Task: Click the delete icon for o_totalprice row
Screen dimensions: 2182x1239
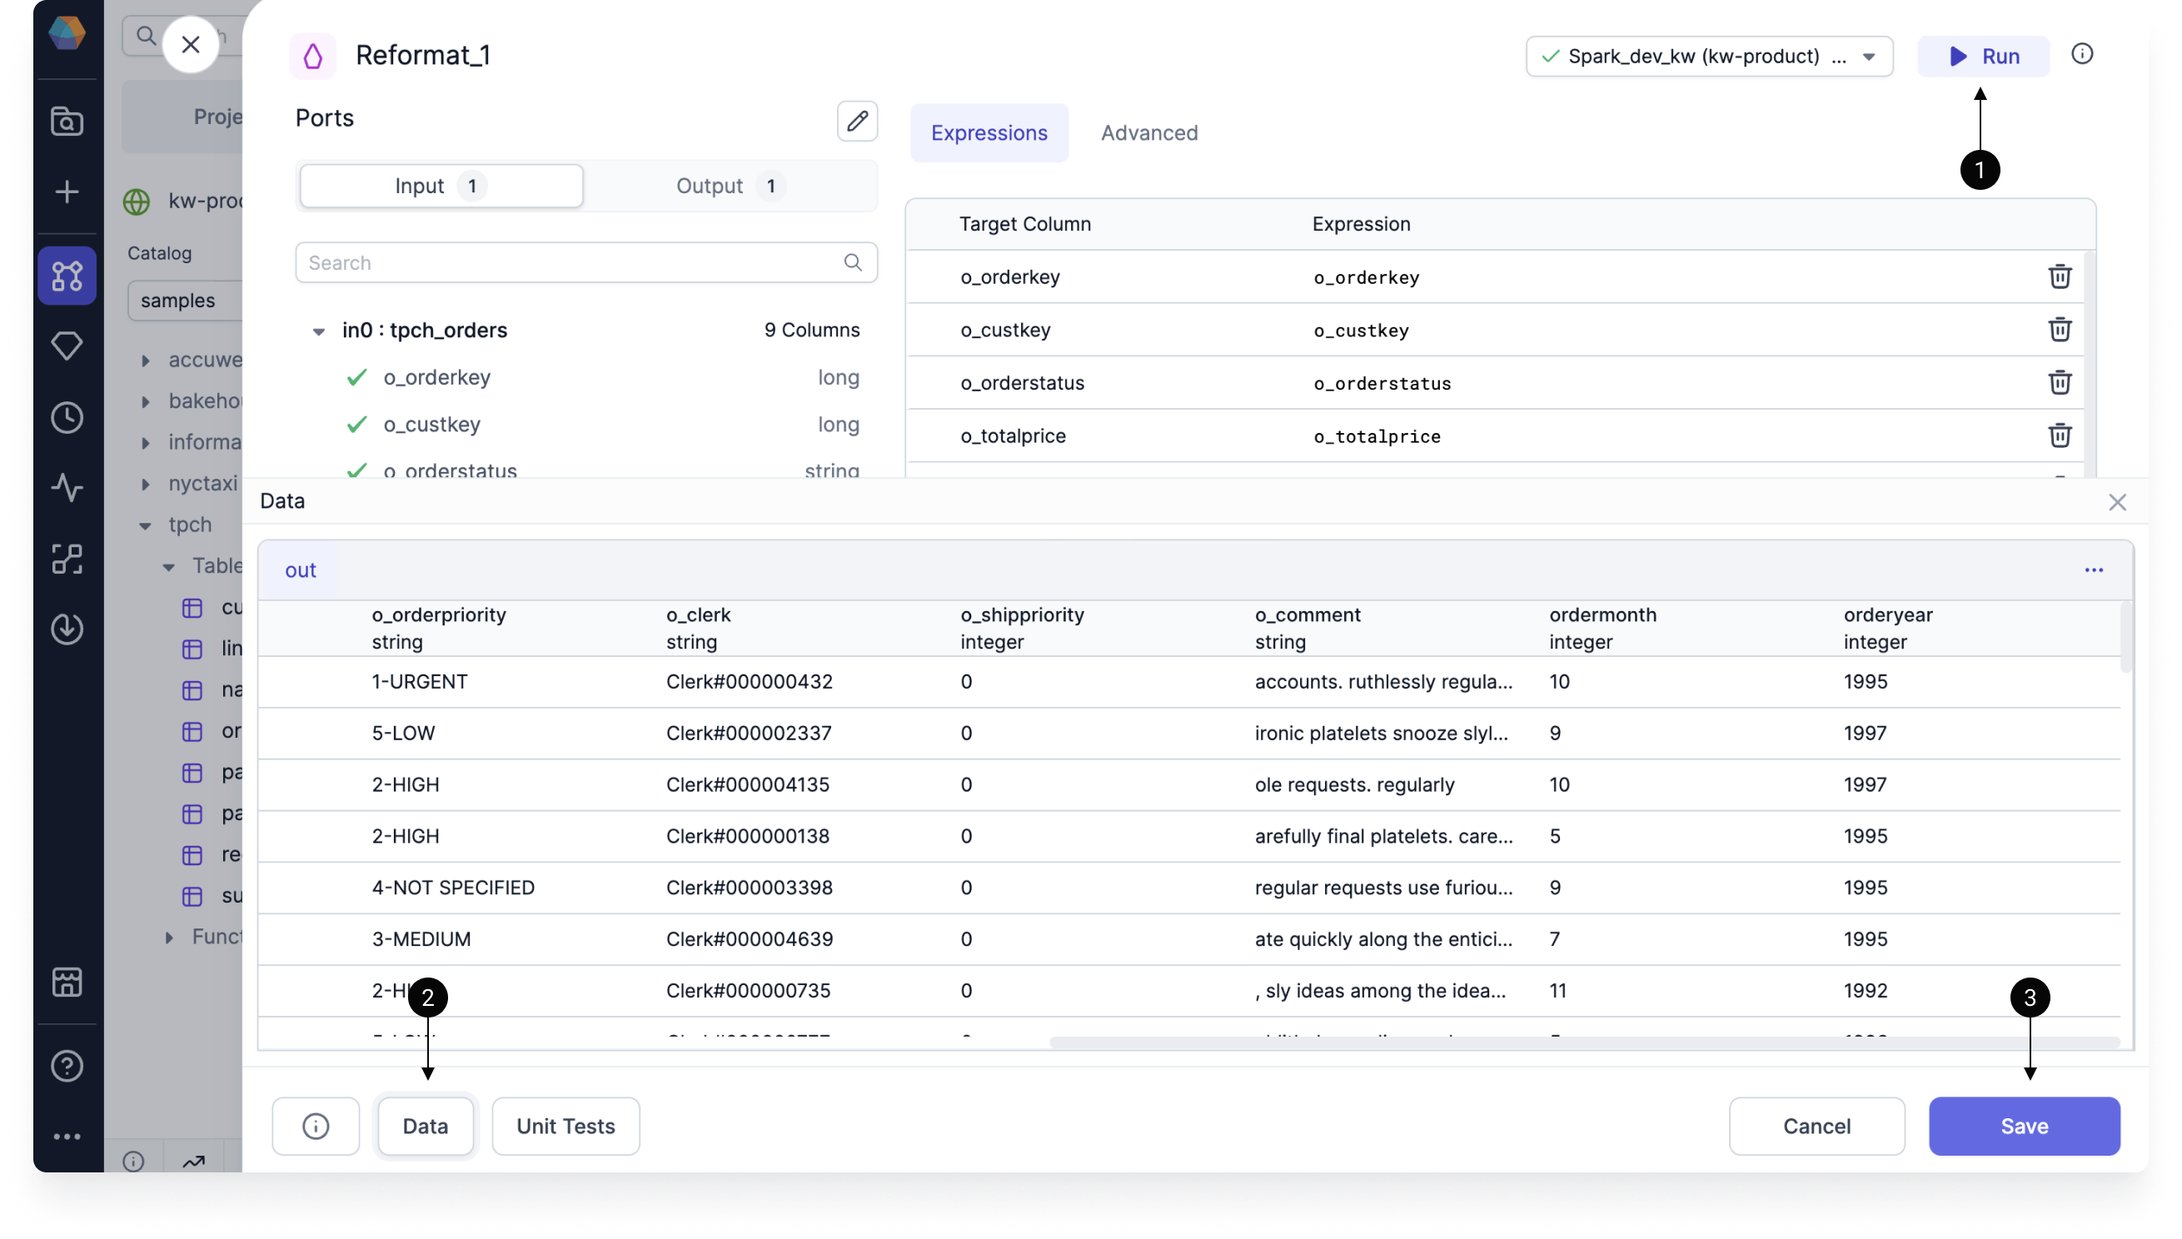Action: pos(2060,437)
